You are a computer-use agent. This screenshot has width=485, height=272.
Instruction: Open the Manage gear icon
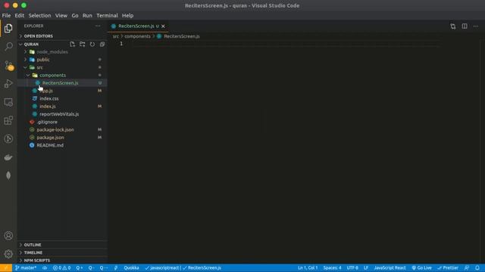pos(8,254)
